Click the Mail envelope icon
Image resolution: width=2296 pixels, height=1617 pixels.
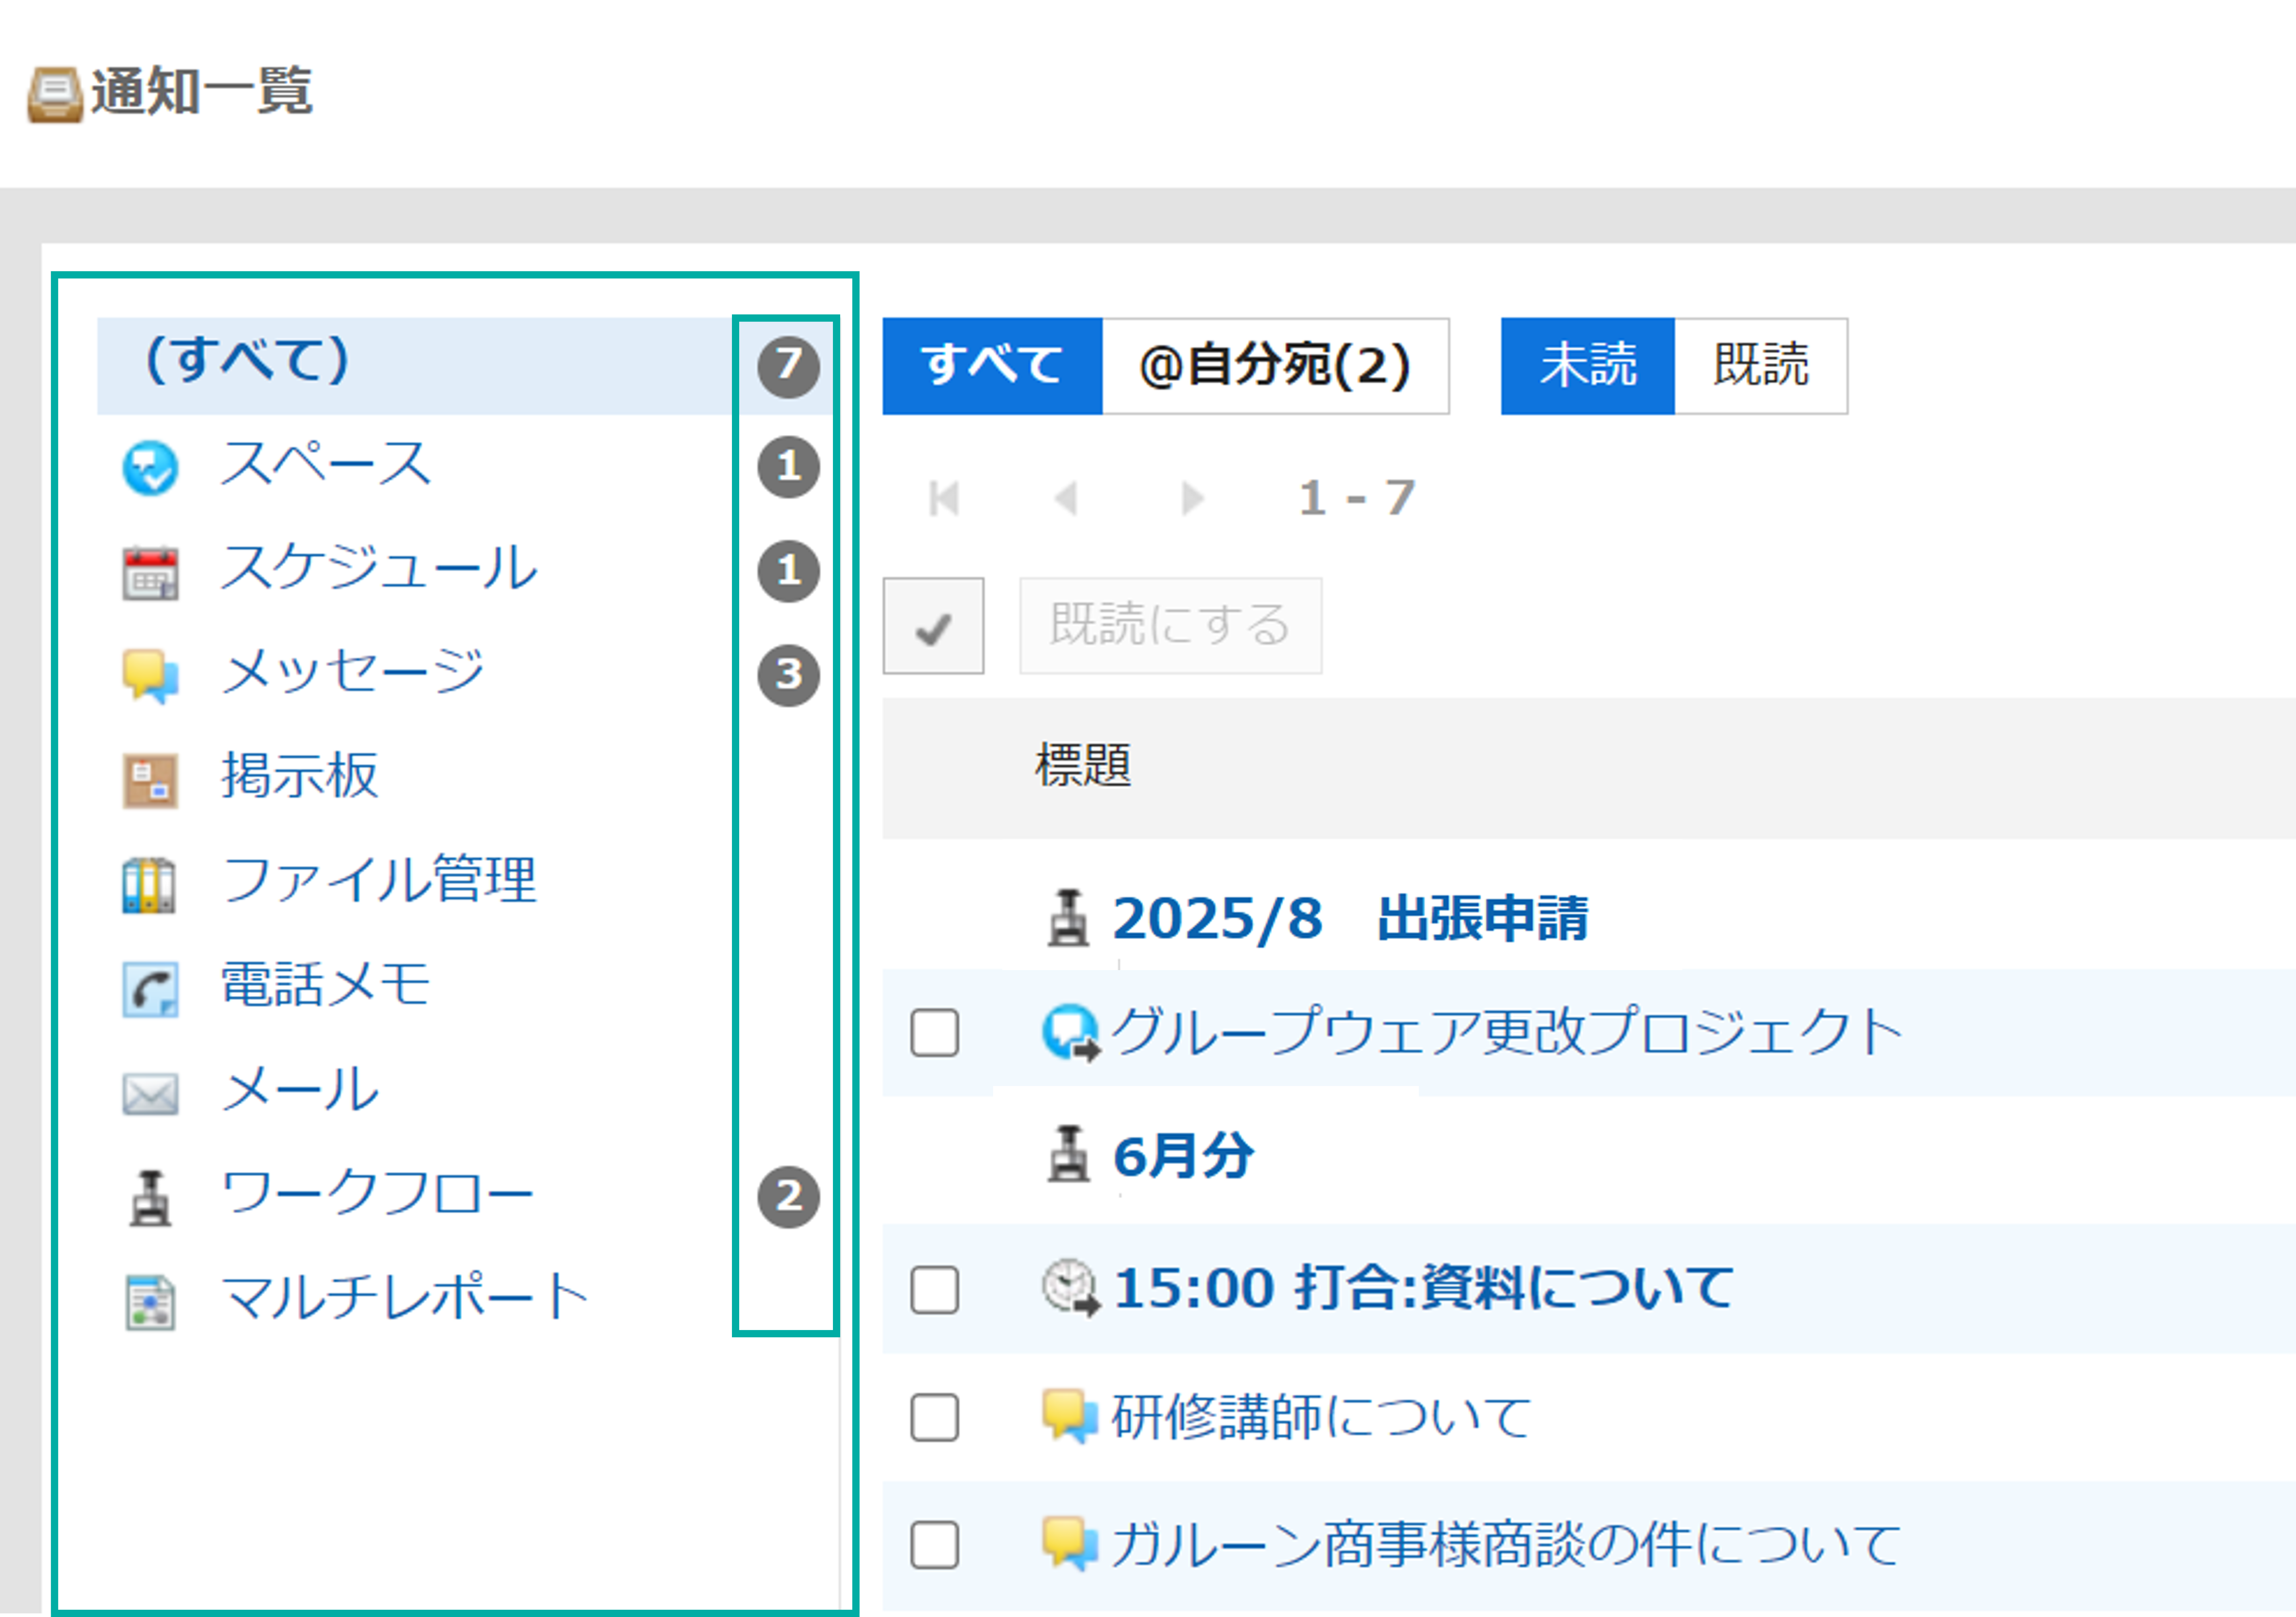click(150, 1094)
